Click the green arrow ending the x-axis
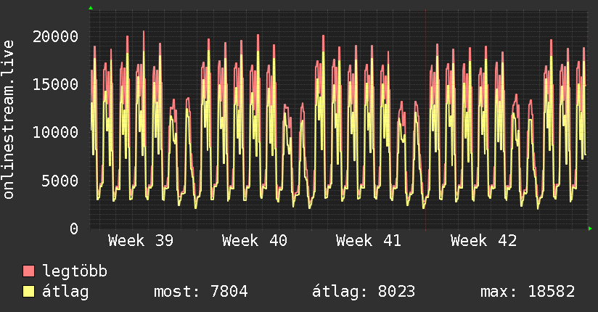The width and height of the screenshot is (598, 312). point(589,229)
